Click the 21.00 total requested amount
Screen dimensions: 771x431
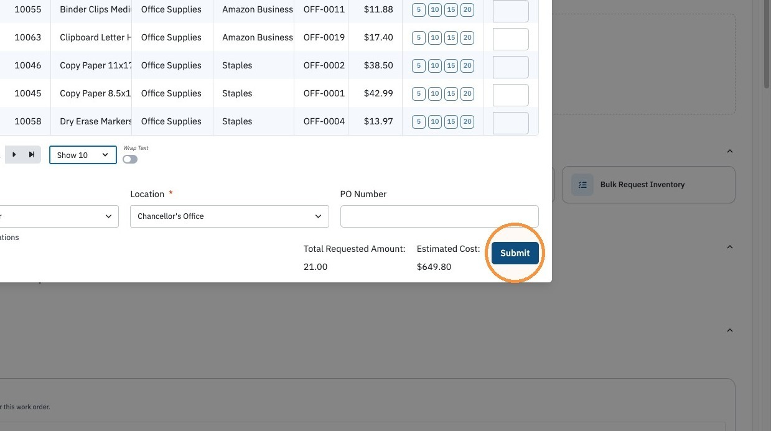click(x=315, y=267)
